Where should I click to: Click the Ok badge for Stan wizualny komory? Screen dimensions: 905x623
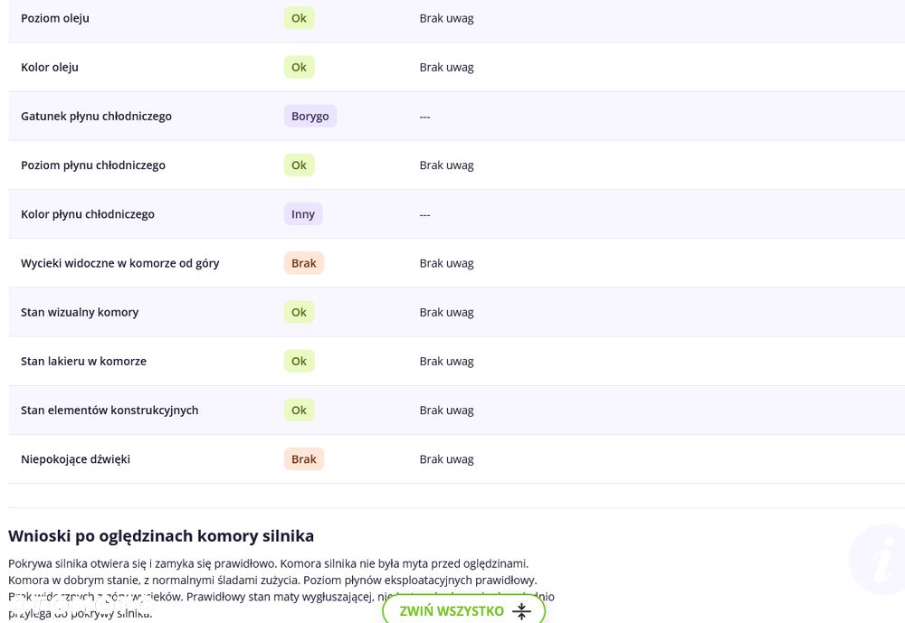[299, 313]
